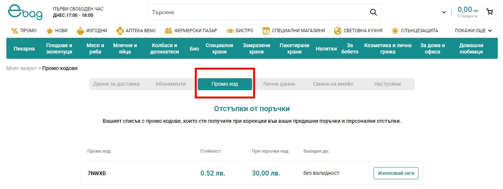Go to Моят акаунт breadcrumb link
This screenshot has height=189, width=503.
point(21,68)
